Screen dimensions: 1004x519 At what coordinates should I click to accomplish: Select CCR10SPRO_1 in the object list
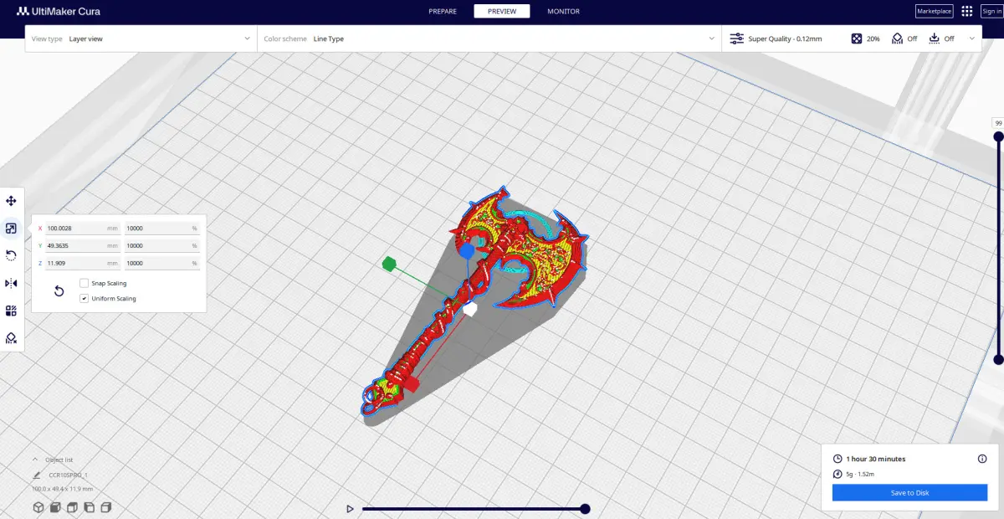(68, 475)
